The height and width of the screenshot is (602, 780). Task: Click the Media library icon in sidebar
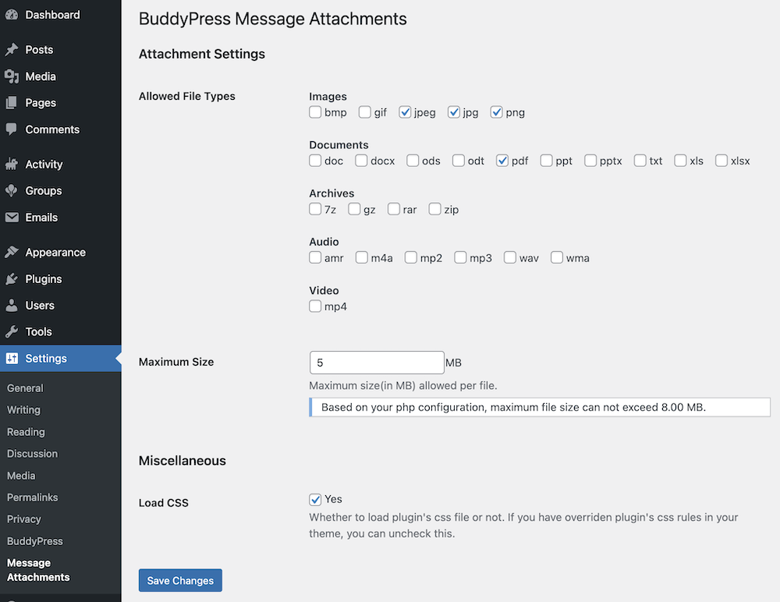coord(12,76)
